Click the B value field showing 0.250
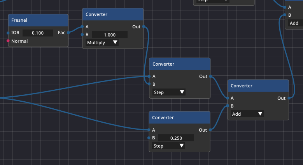303x165 pixels. point(176,138)
